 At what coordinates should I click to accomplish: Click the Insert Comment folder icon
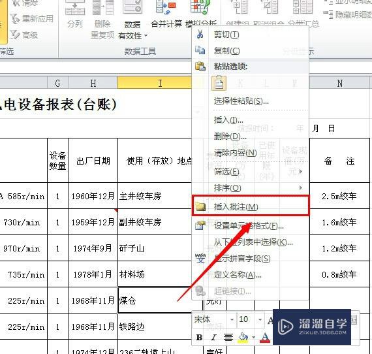click(200, 206)
